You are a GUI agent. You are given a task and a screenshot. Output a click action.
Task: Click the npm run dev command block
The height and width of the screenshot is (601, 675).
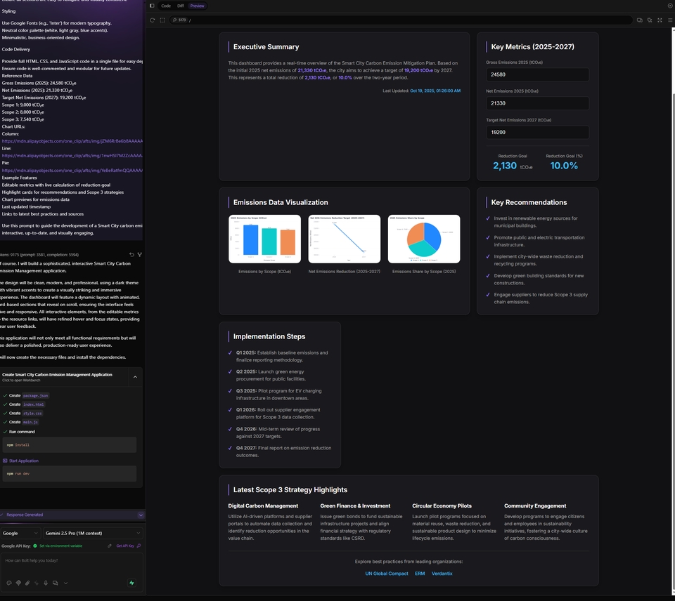click(70, 474)
